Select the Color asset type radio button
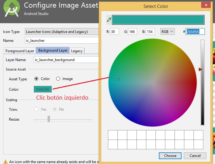The image size is (215, 164). 36,79
